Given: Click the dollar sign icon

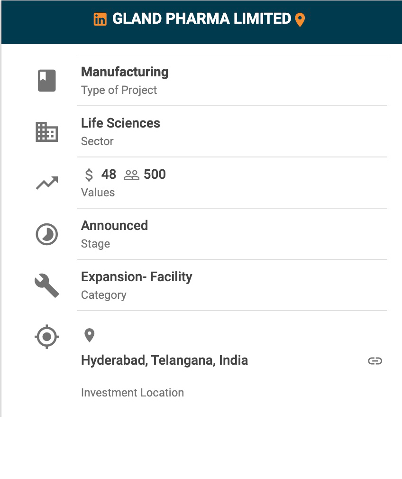Looking at the screenshot, I should click(x=89, y=175).
